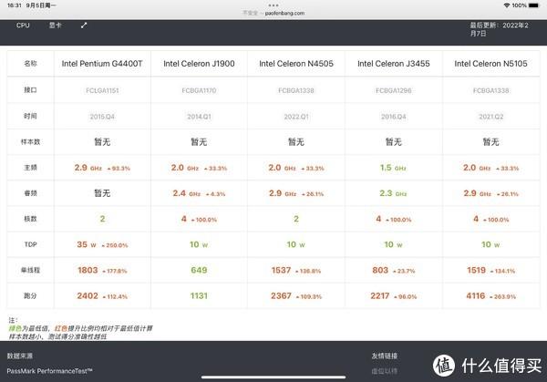Screen dimensions: 547x382
Task: Select Intel Celeron J3455 column header
Action: coord(394,64)
